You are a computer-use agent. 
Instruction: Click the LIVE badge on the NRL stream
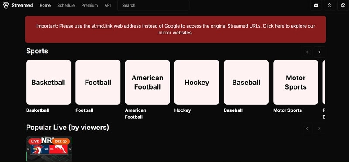click(x=35, y=141)
